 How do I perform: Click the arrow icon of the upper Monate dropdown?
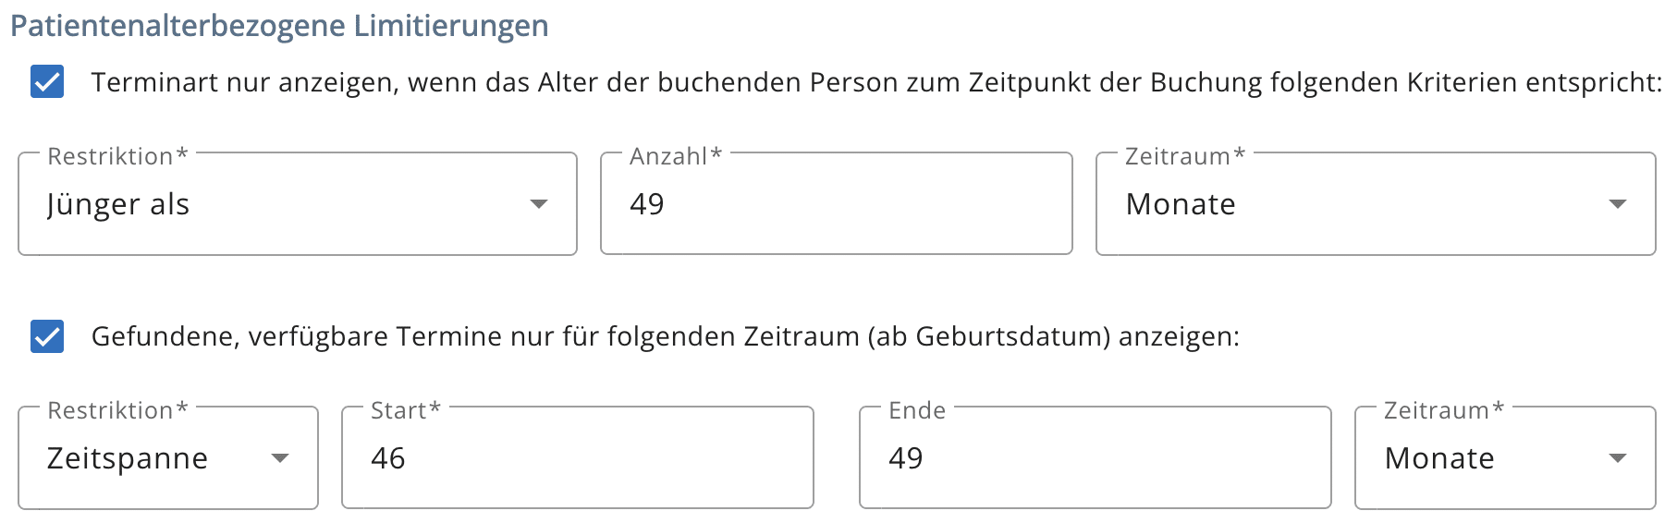pyautogui.click(x=1617, y=204)
